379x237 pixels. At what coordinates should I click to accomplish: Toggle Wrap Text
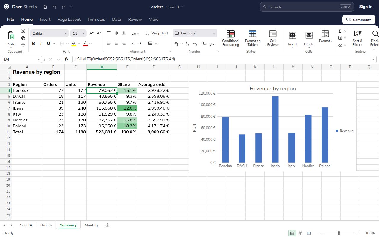pos(157,33)
